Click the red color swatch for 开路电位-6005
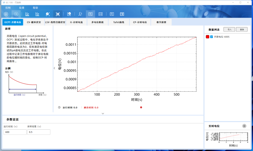The width and height of the screenshot is (253, 151). point(207,37)
